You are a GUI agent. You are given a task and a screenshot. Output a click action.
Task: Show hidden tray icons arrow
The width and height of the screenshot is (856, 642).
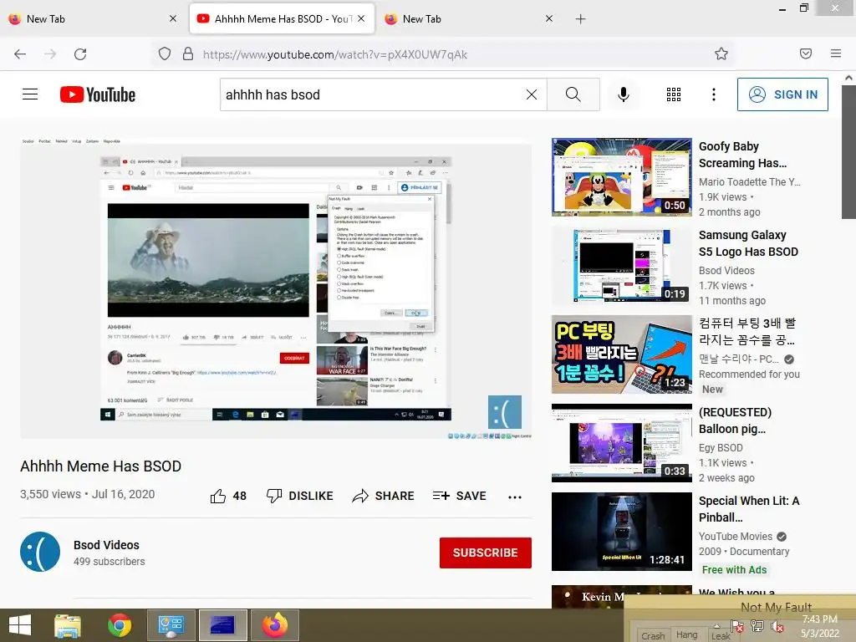click(x=716, y=626)
